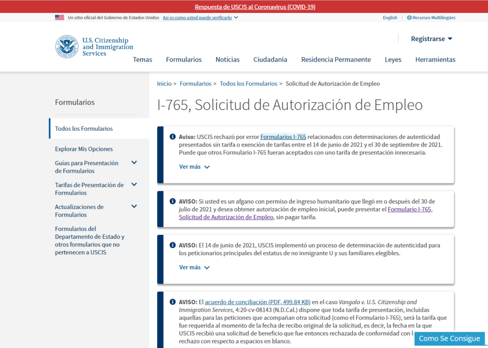Viewport: 488px width, 348px height.
Task: Switch the site language to English
Action: 390,18
